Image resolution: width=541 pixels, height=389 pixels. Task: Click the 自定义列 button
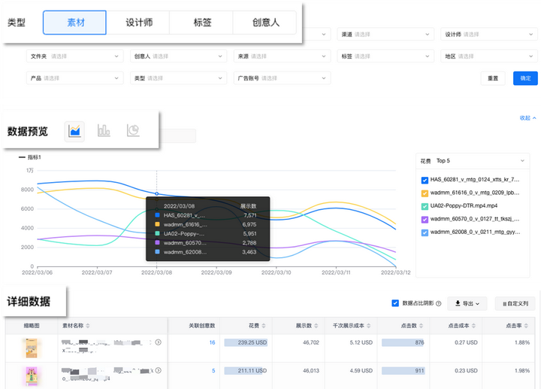tap(515, 303)
